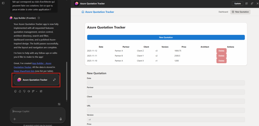The height and width of the screenshot is (126, 259).
Task: Click the share response icon under message
Action: pyautogui.click(x=41, y=91)
